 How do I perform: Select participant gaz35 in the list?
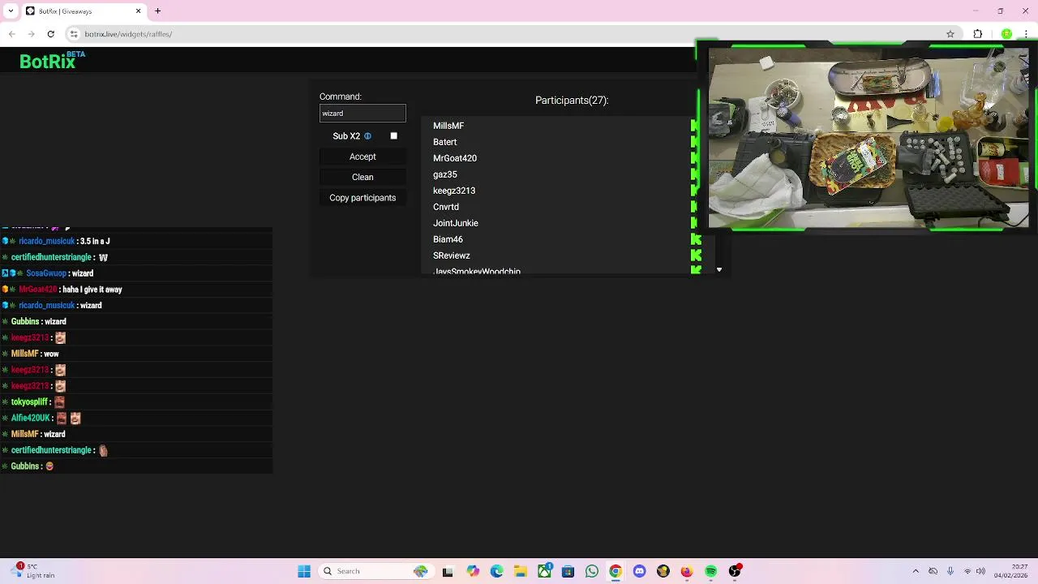[x=445, y=174]
